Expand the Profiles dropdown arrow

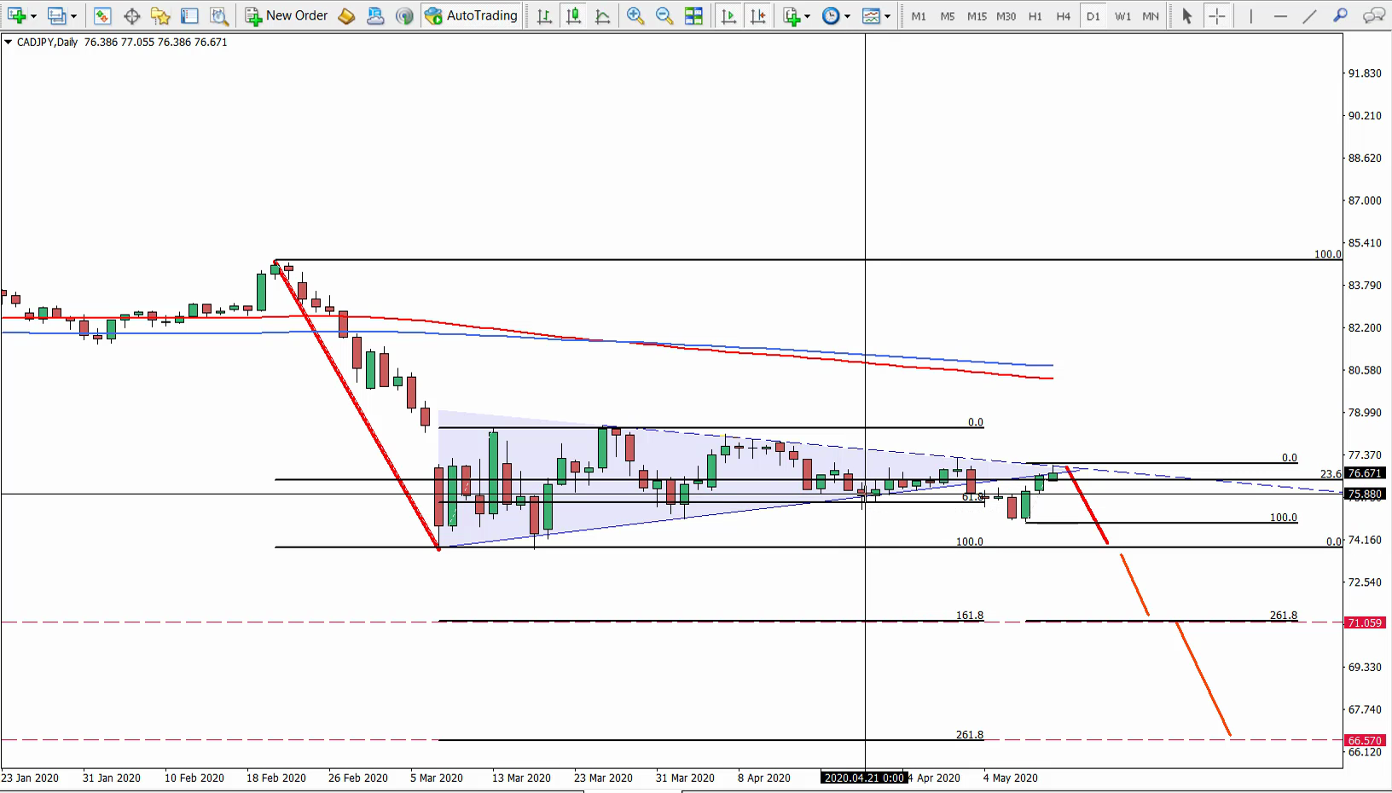pyautogui.click(x=73, y=16)
